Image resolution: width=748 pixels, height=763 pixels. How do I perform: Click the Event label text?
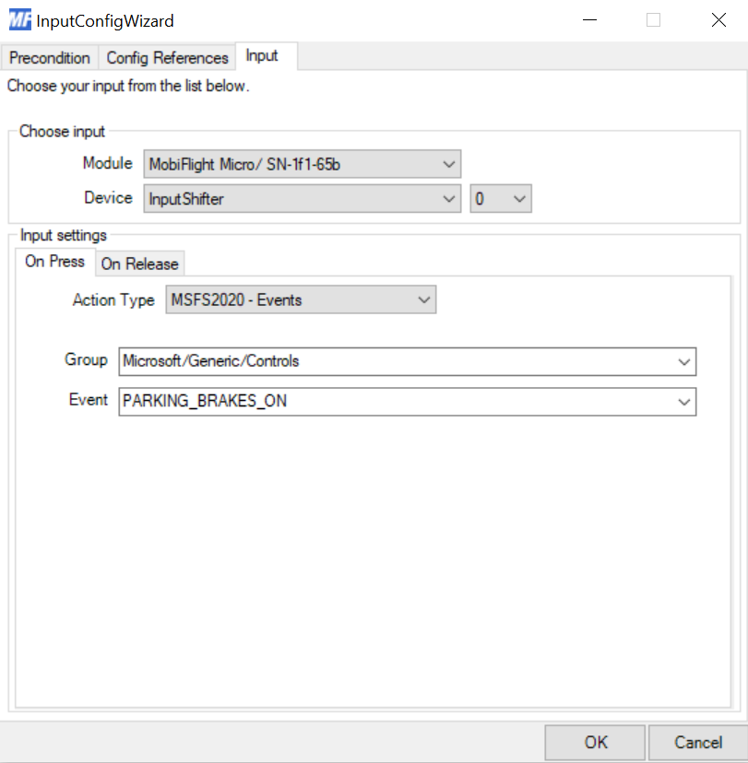89,400
